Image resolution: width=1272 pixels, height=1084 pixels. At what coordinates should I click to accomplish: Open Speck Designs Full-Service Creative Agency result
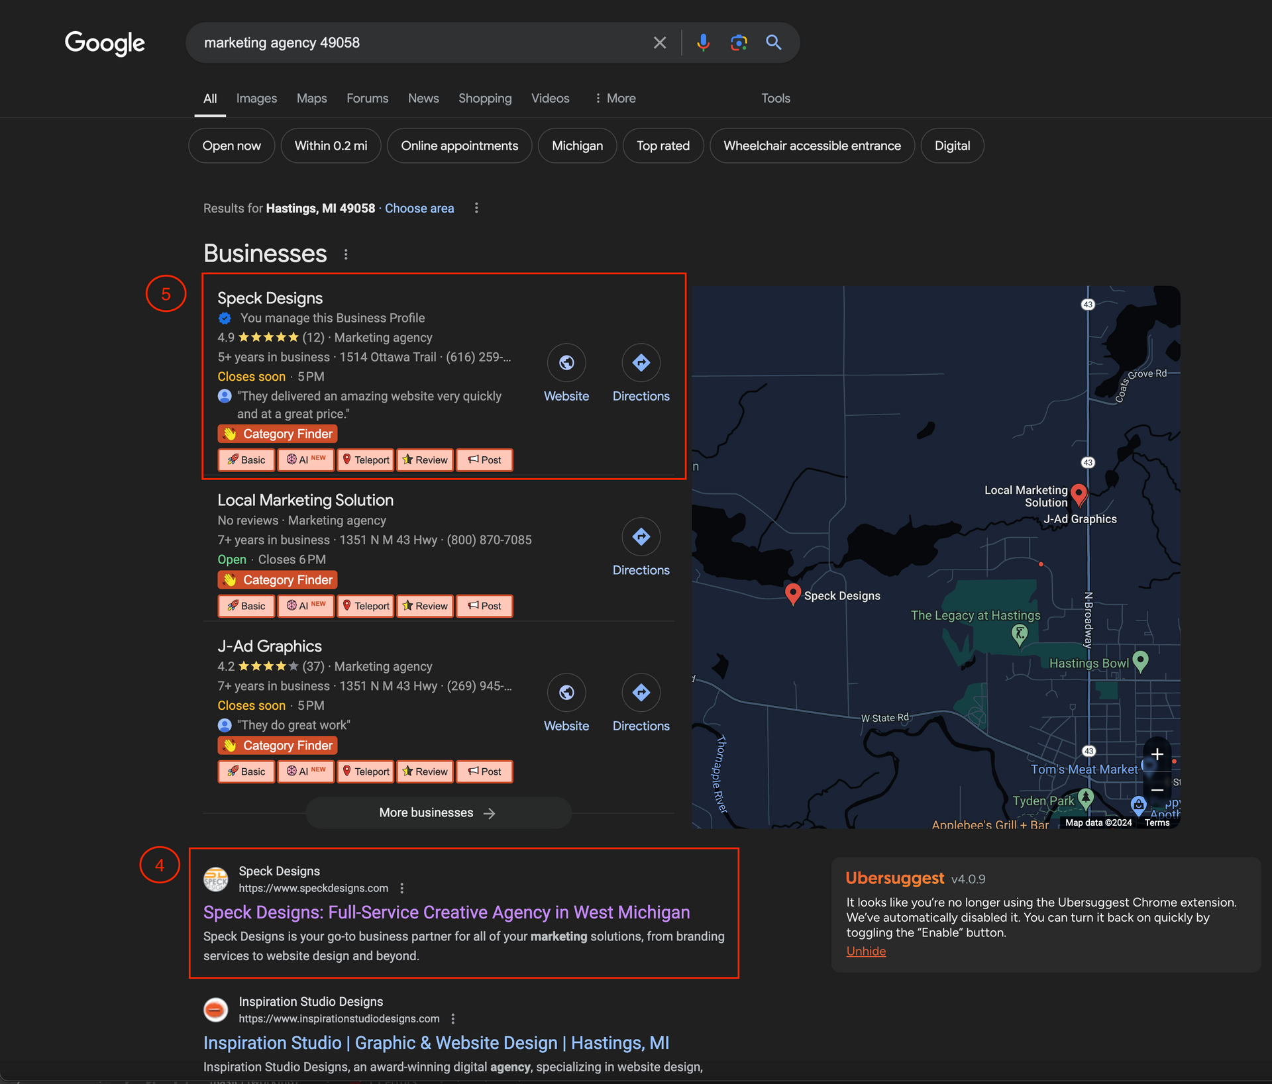point(447,912)
